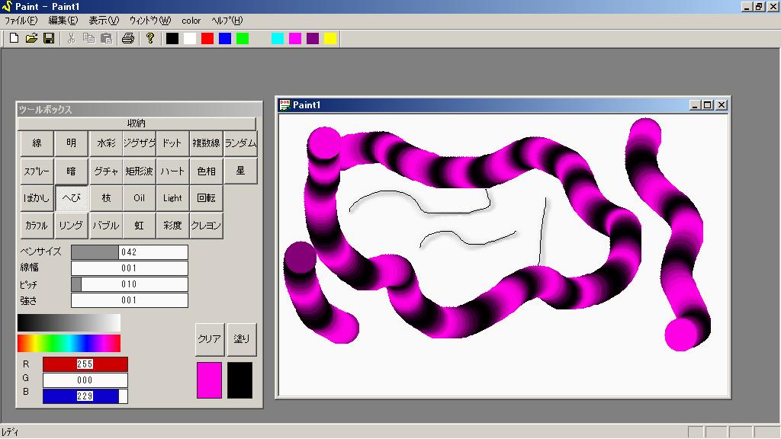Activate the ぼかし (blur) tool
The width and height of the screenshot is (781, 439).
click(37, 198)
